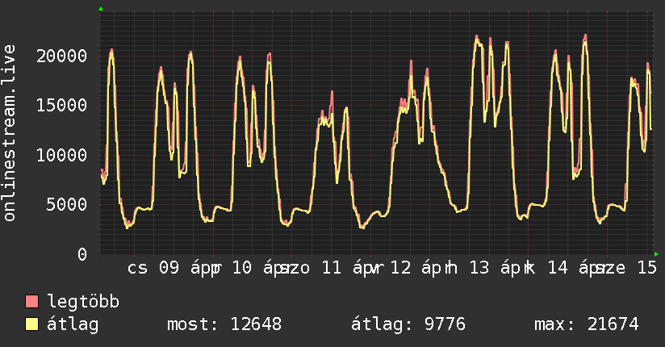Click the '11' x-axis date label
Image resolution: width=665 pixels, height=347 pixels.
coord(331,268)
